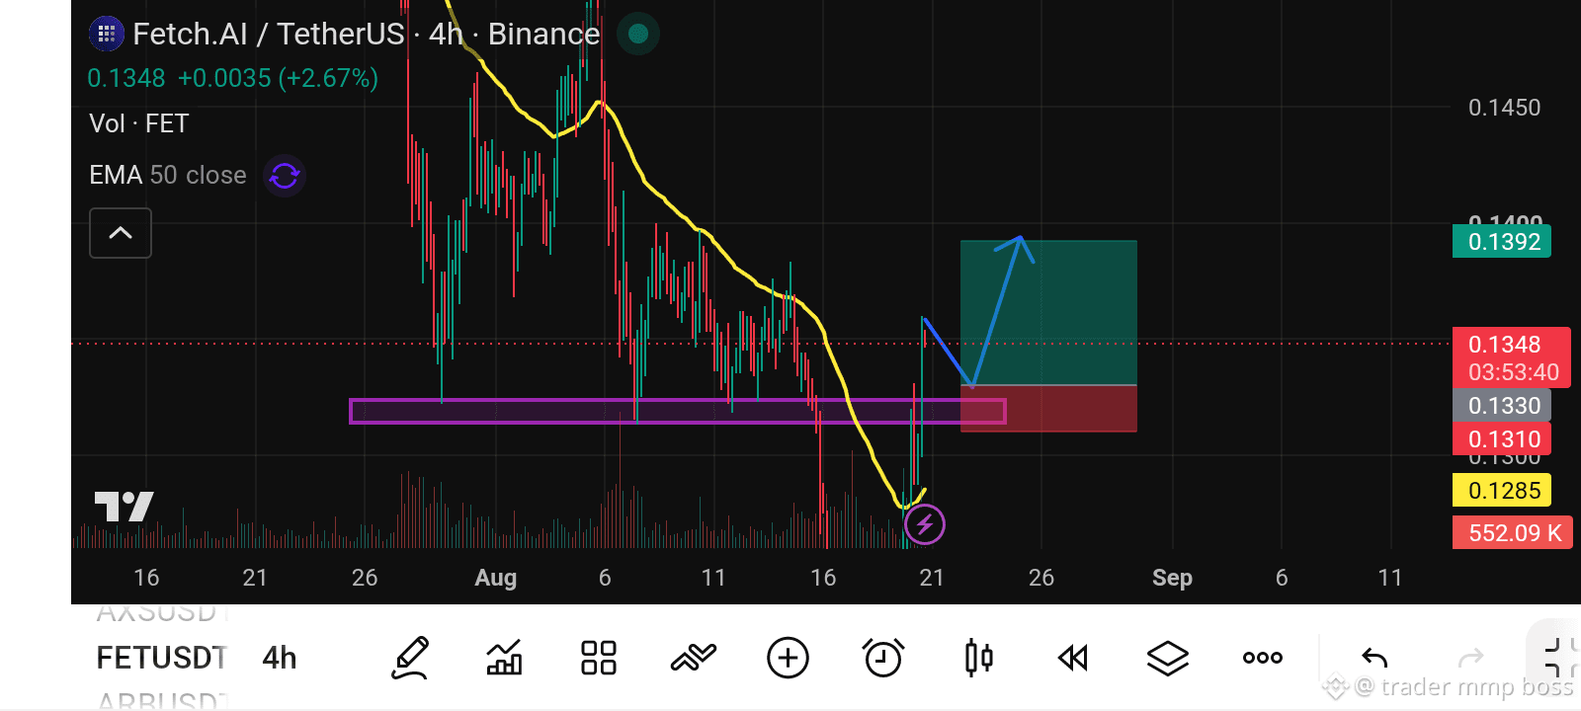This screenshot has height=711, width=1581.
Task: Click the 0.1392 take-profit price label
Action: coord(1502,241)
